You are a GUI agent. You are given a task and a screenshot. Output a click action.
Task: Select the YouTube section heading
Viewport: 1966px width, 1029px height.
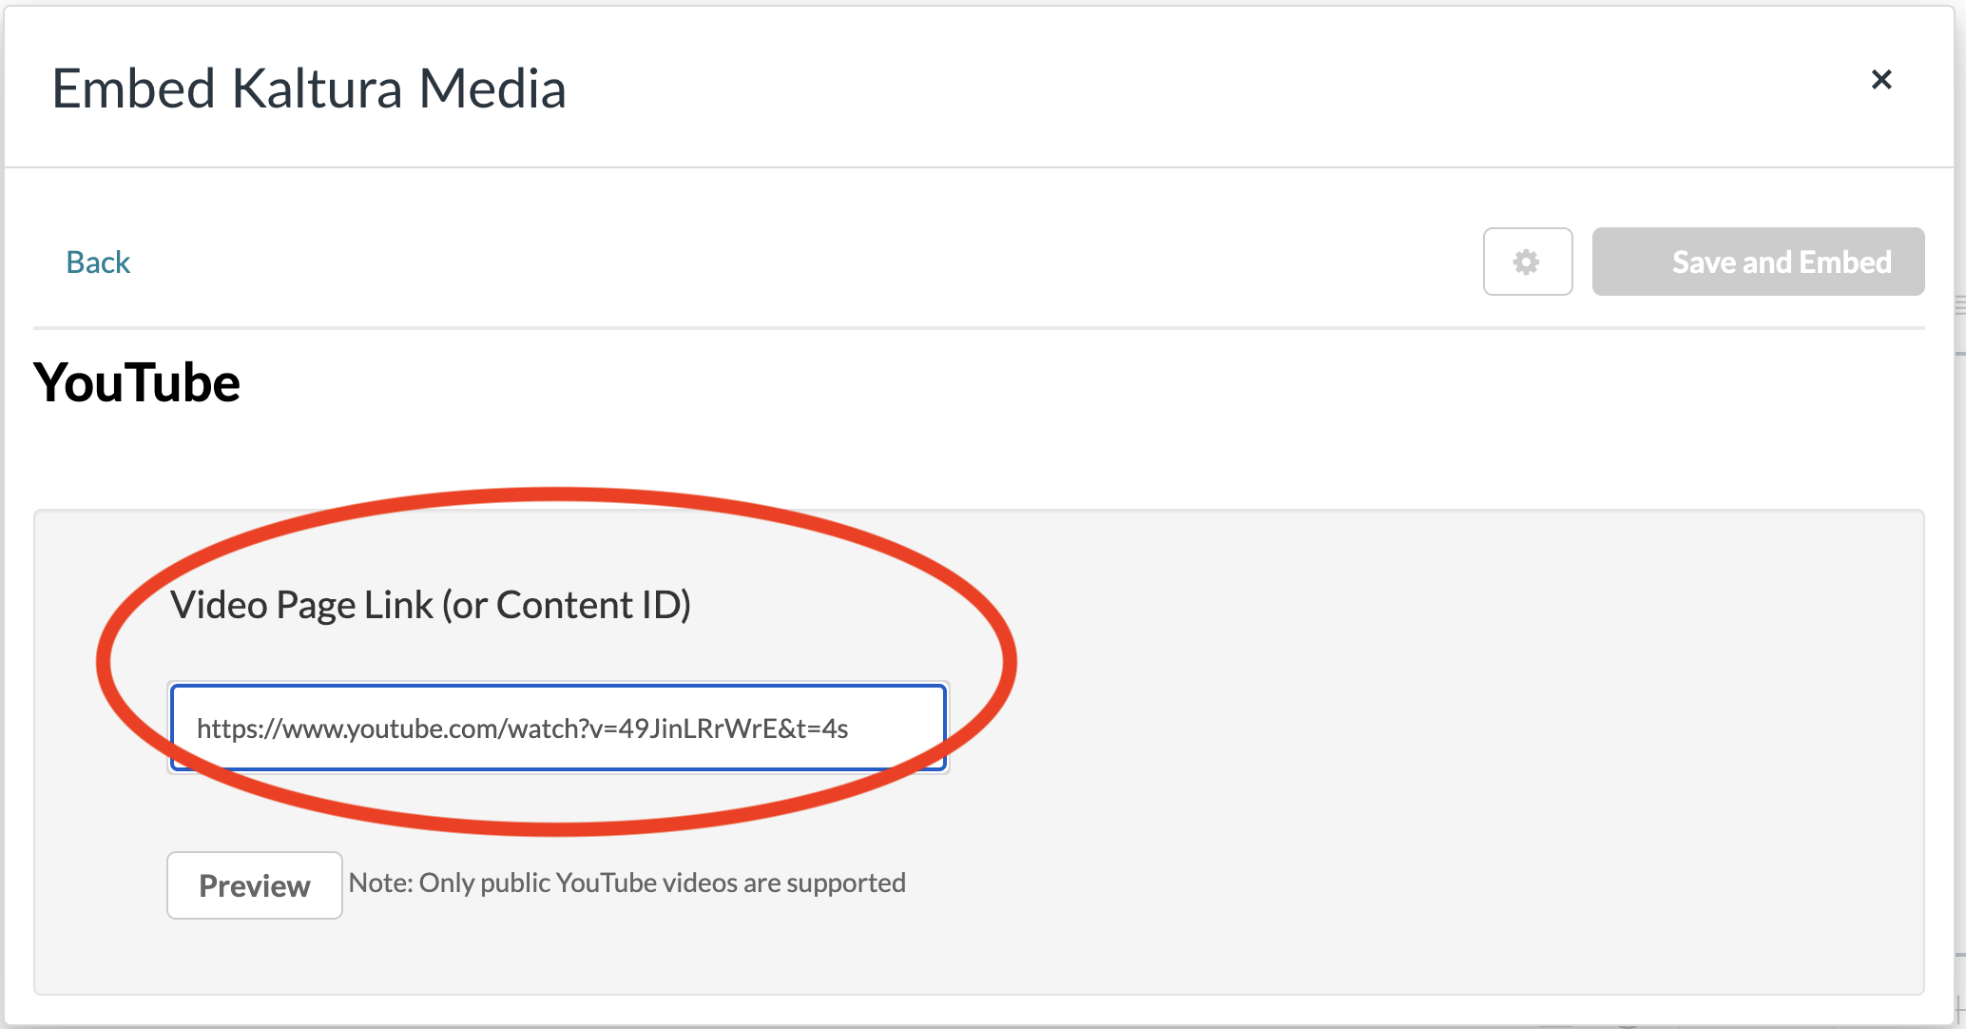[x=137, y=382]
